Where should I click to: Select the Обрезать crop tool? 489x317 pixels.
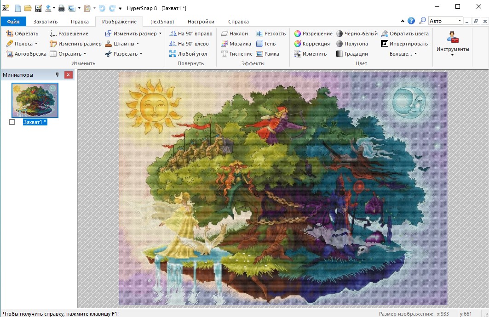click(22, 34)
